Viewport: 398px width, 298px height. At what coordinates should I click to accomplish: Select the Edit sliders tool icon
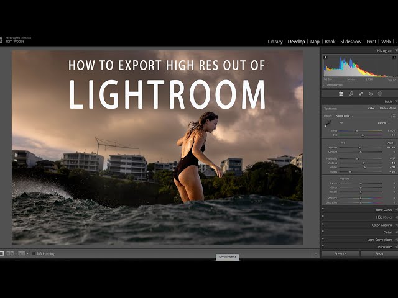coord(341,94)
